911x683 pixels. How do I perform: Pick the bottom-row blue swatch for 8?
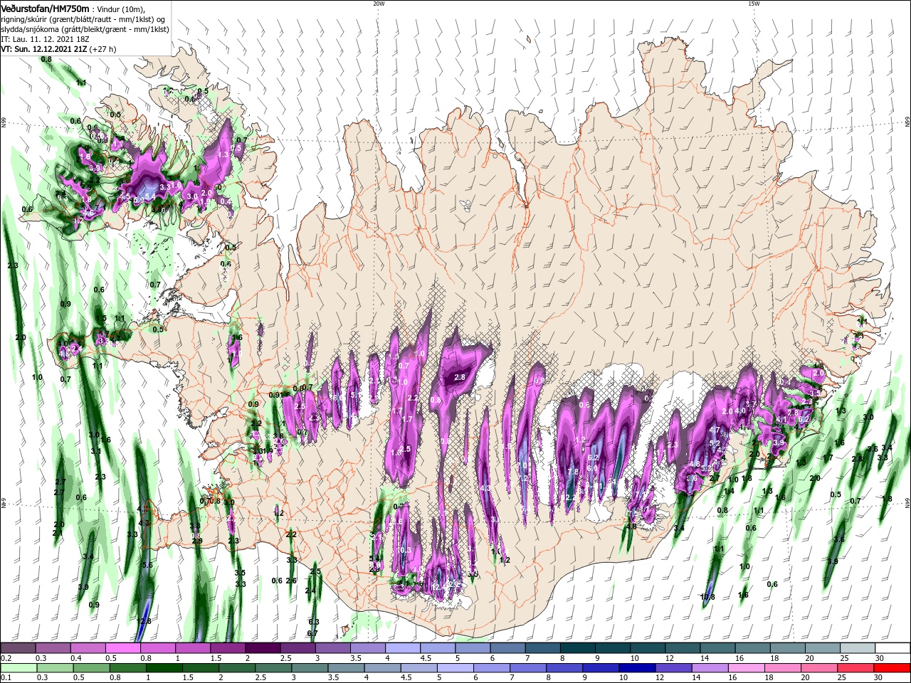click(565, 668)
